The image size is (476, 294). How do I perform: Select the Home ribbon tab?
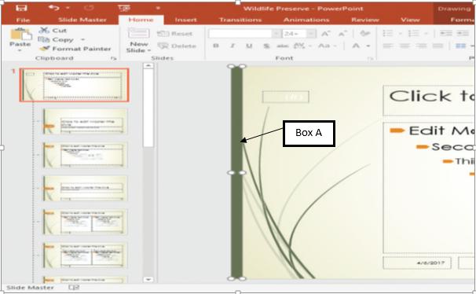(141, 20)
